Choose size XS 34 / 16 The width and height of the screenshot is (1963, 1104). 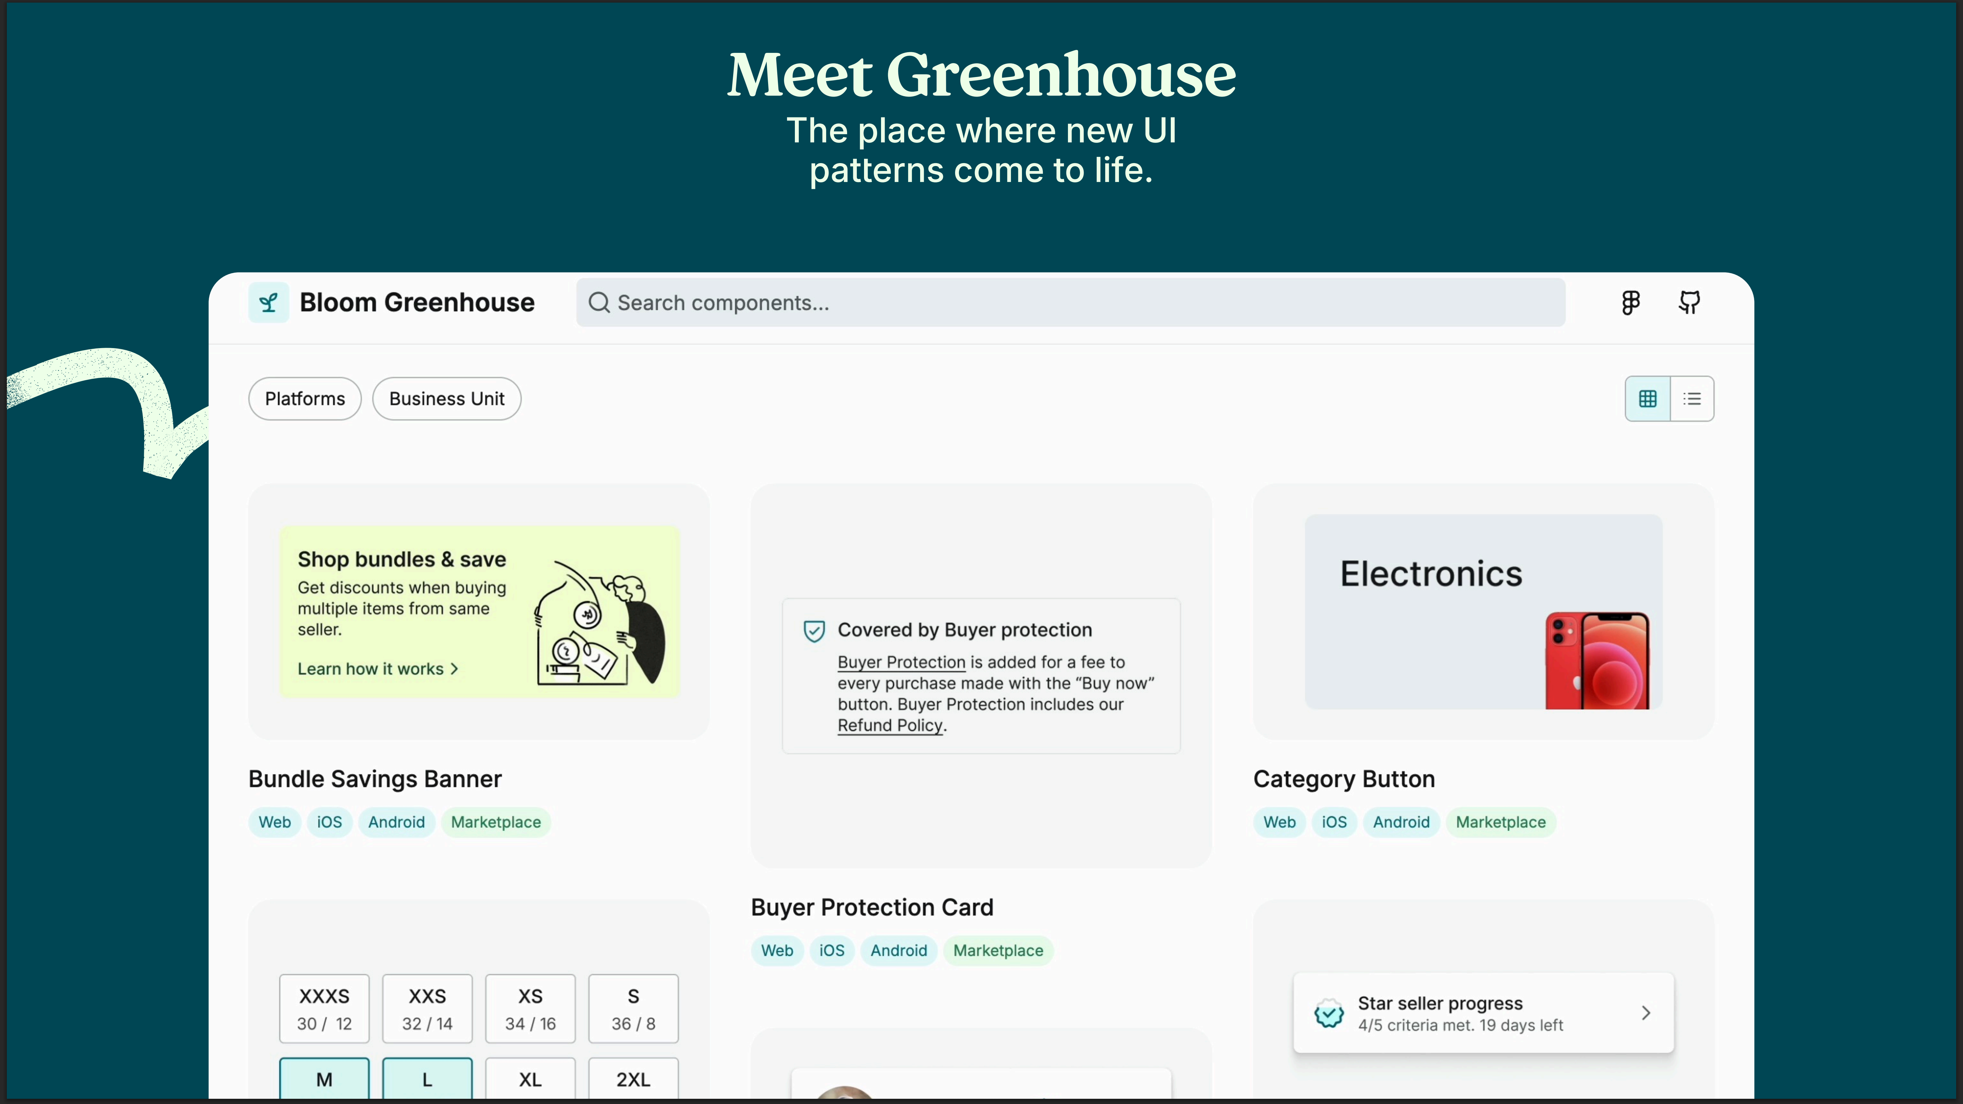[x=530, y=1009]
